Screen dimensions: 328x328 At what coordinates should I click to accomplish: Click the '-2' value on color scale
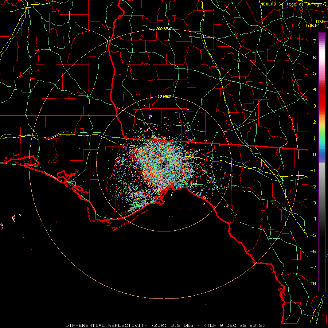(x=313, y=187)
